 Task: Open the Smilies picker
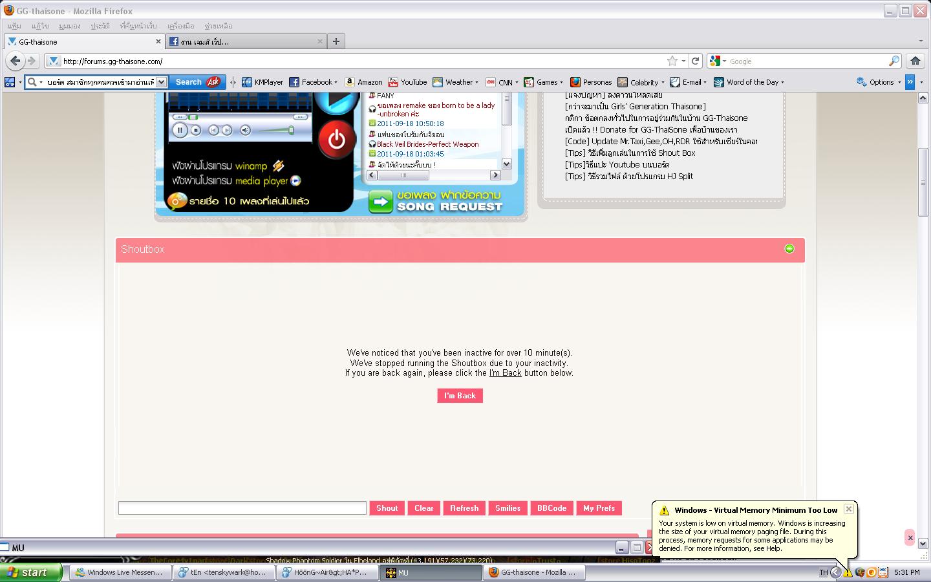point(508,508)
